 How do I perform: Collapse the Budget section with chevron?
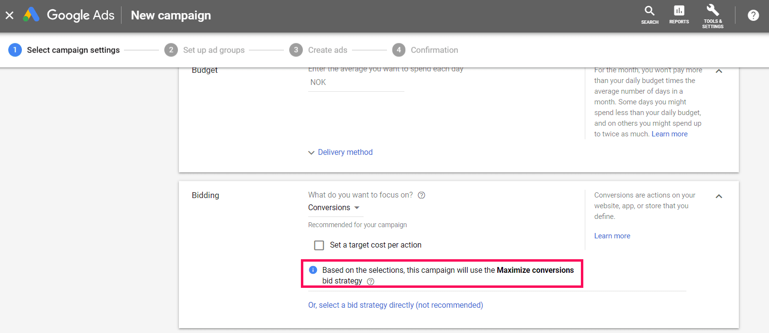(719, 71)
